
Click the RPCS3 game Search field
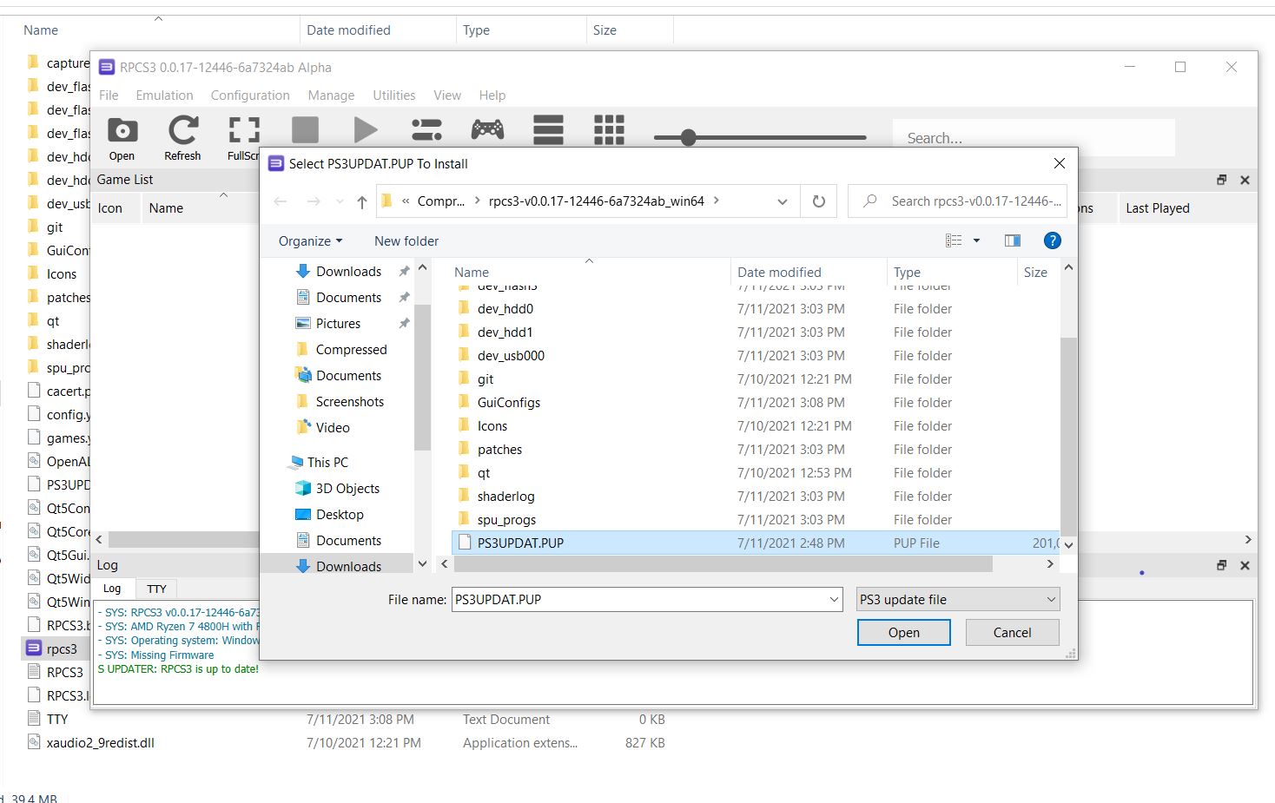pyautogui.click(x=1034, y=138)
